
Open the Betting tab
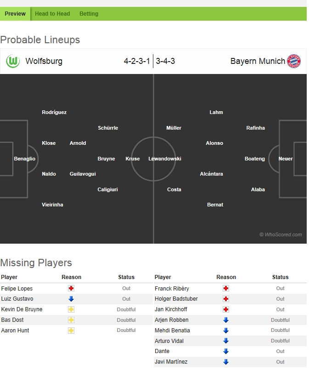[x=89, y=14]
